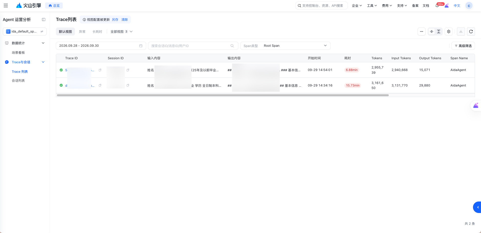Expand the blue side drawer arrow
481x233 pixels.
tap(477, 207)
